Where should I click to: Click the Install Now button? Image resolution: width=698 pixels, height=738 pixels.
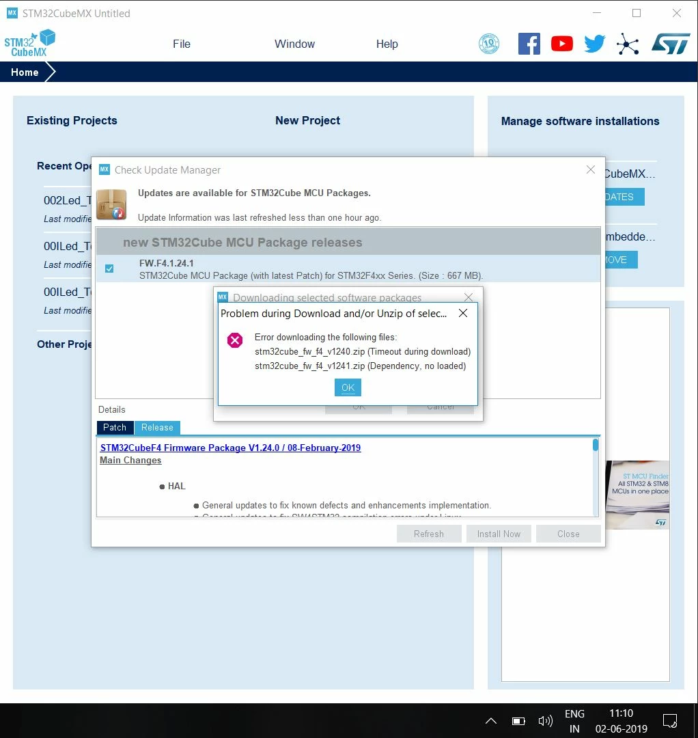[x=499, y=534]
